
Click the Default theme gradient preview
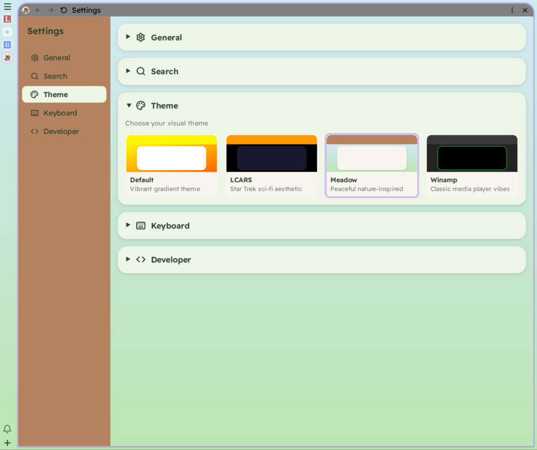click(x=171, y=153)
